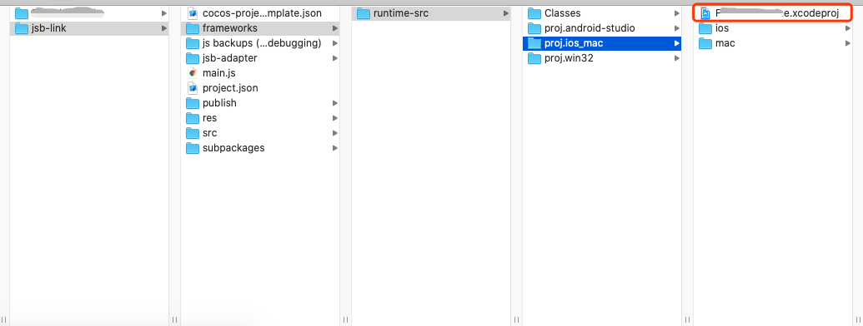Click the js backups folder icon

coord(193,43)
